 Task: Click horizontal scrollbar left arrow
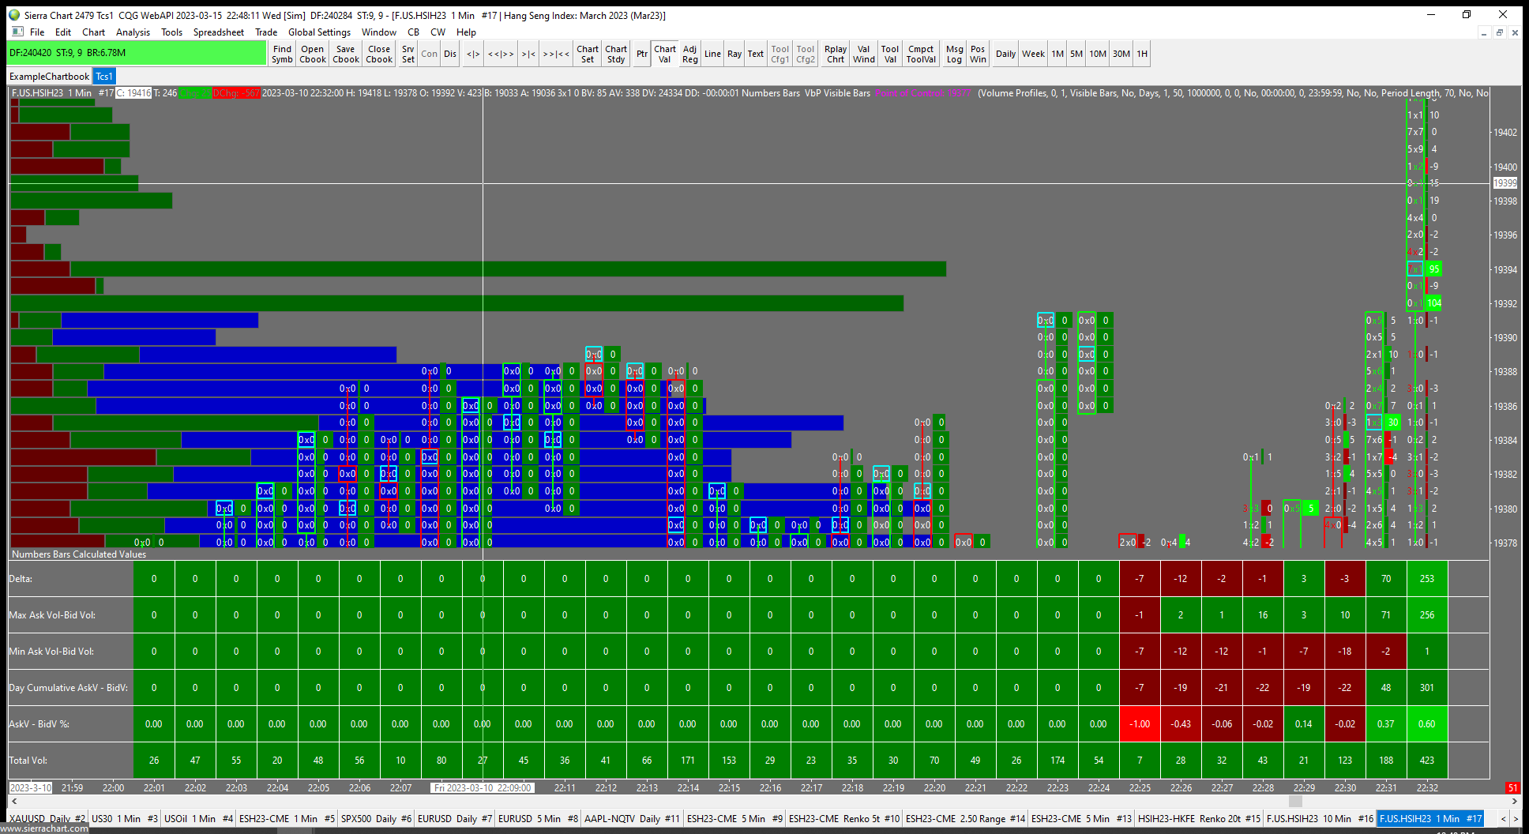coord(13,801)
